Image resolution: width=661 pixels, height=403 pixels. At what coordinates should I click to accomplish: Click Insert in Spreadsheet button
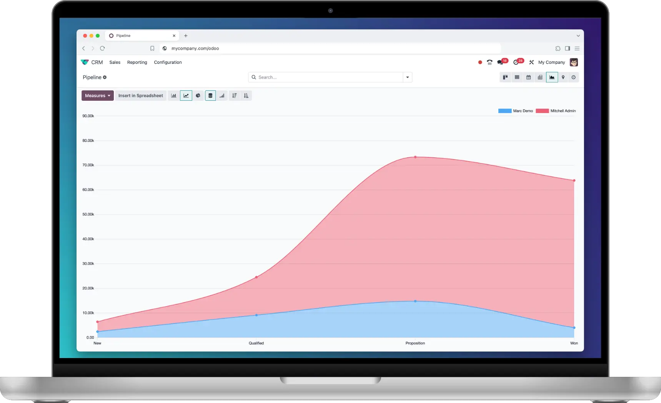click(x=140, y=96)
